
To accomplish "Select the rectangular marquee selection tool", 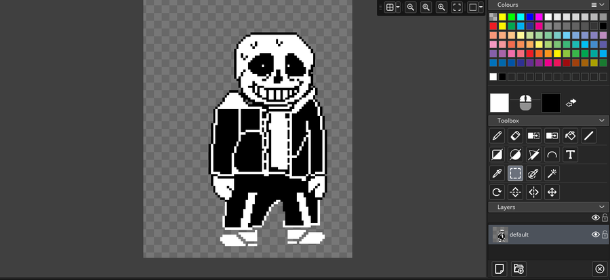I will tap(515, 173).
